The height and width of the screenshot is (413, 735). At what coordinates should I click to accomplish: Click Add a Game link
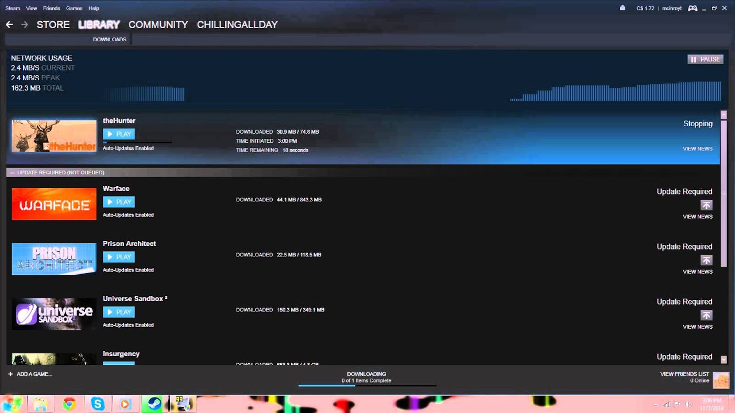click(34, 374)
